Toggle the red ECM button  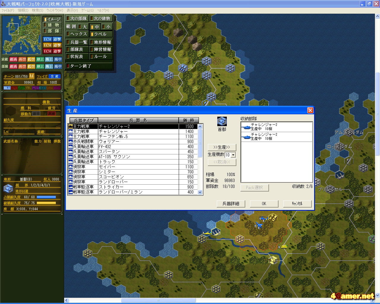coord(47,51)
